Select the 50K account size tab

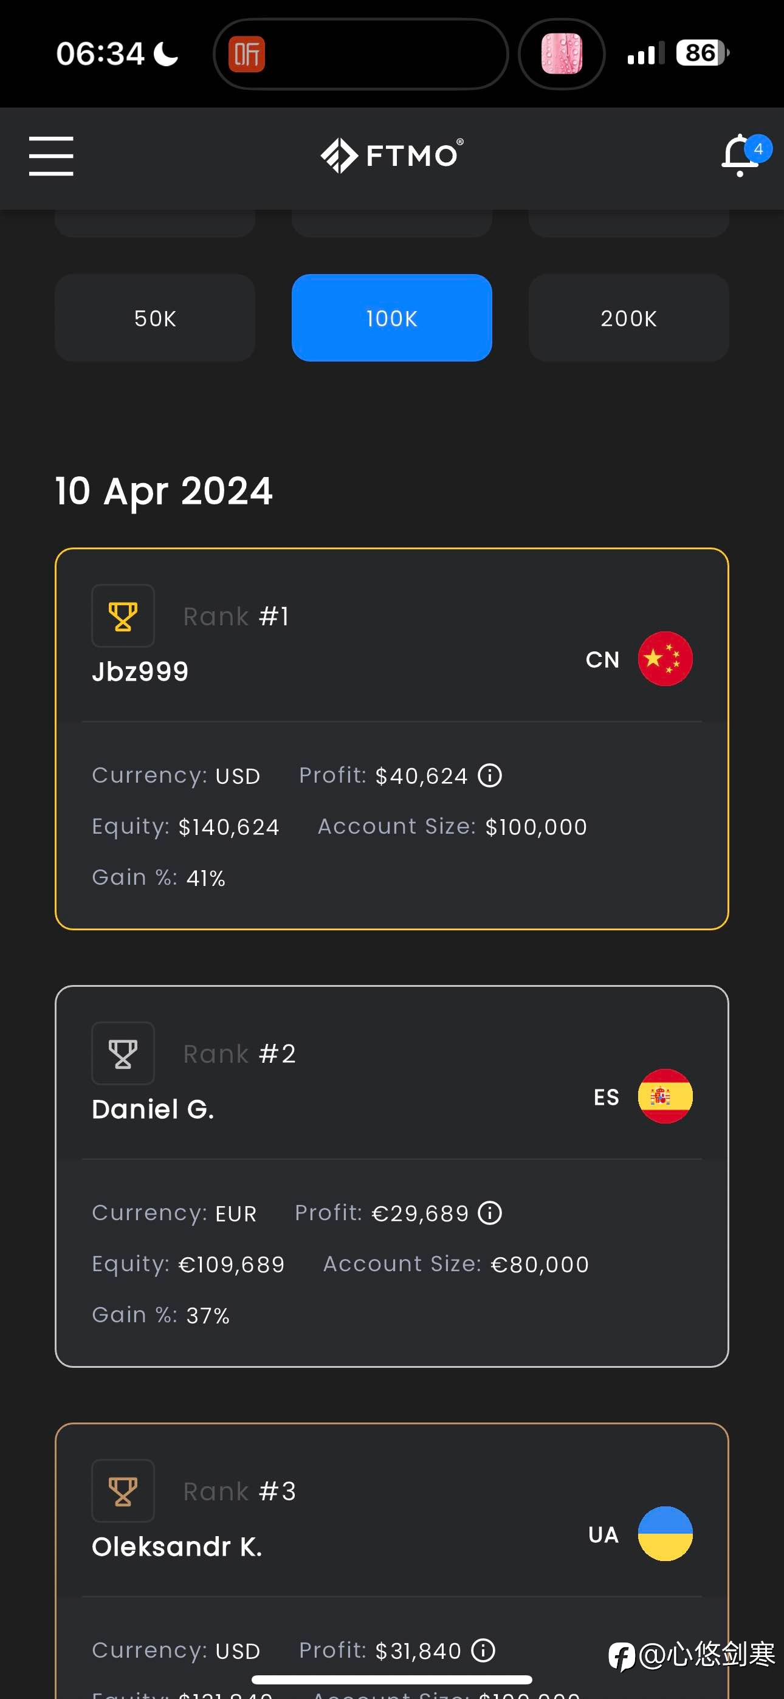point(155,318)
